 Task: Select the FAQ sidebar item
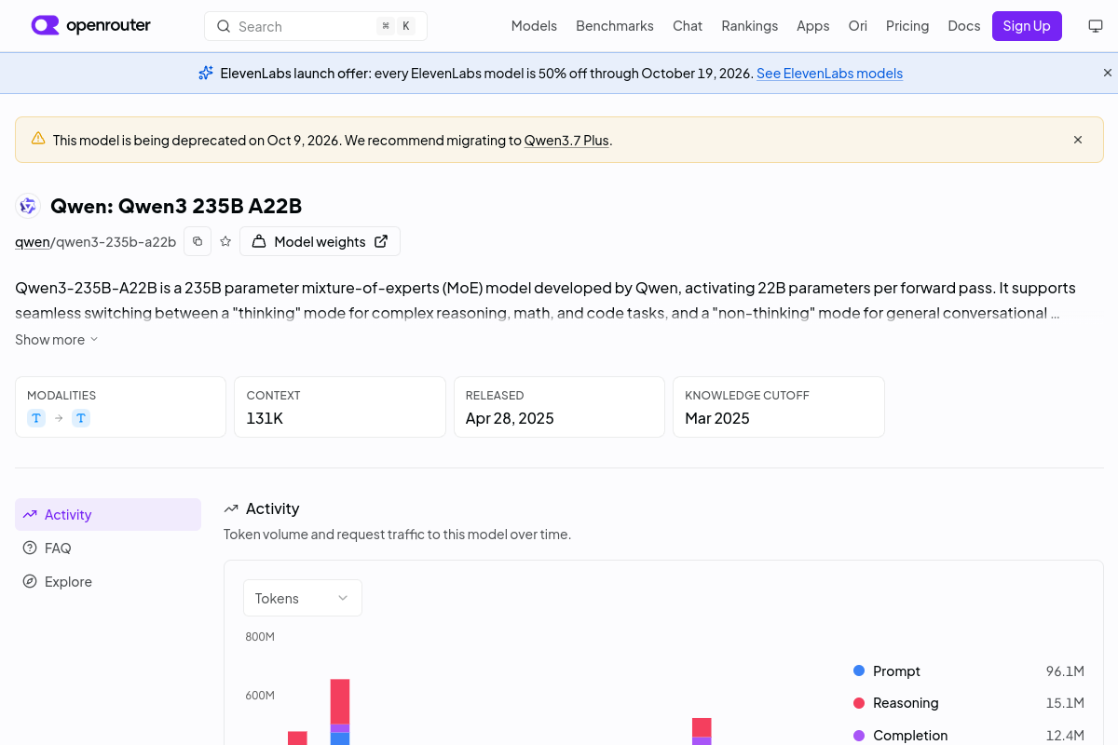tap(108, 548)
